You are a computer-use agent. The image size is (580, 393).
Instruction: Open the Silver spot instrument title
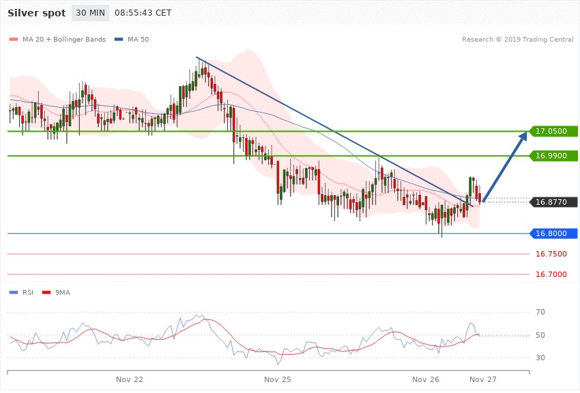pos(37,13)
